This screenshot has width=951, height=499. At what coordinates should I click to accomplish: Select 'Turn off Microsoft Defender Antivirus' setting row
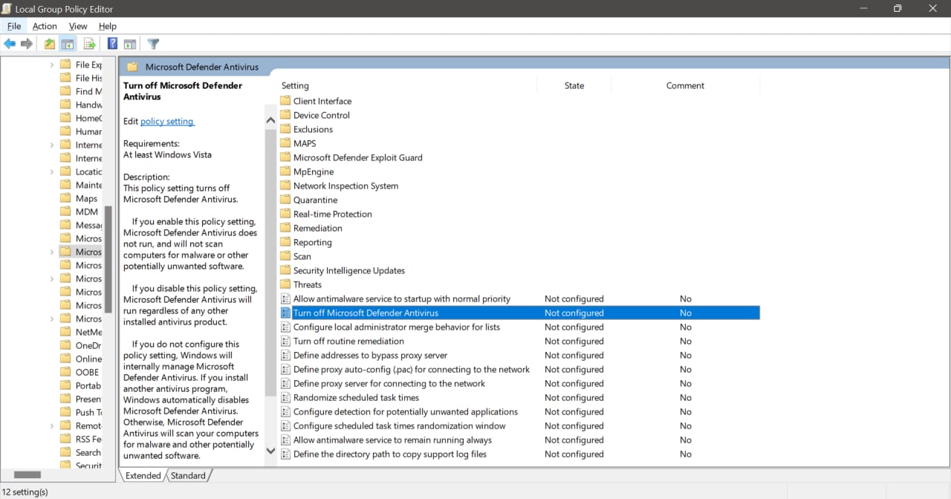519,313
